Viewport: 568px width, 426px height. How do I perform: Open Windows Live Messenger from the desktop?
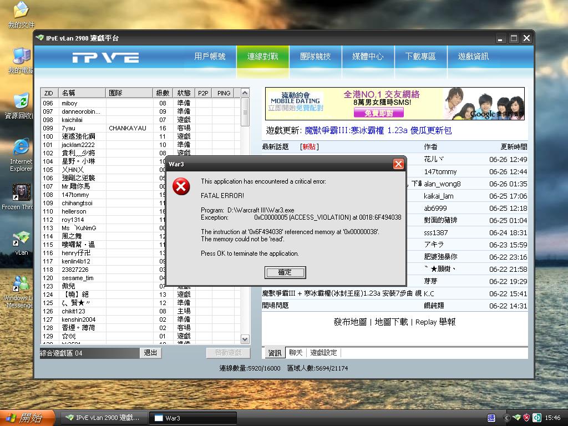[20, 283]
